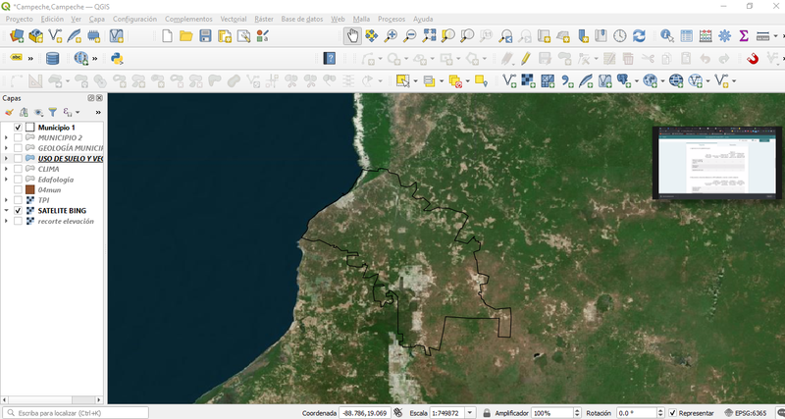Click the Open Project folder icon

(186, 35)
